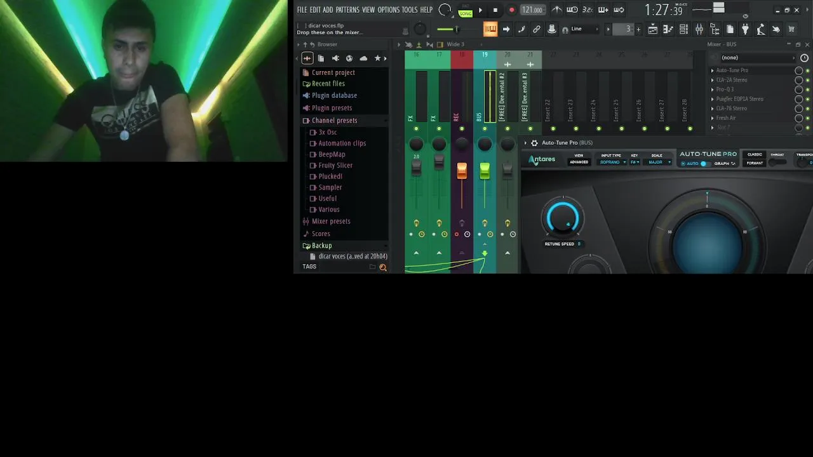Collapse the Channel presets folder
This screenshot has width=813, height=457.
[x=330, y=121]
